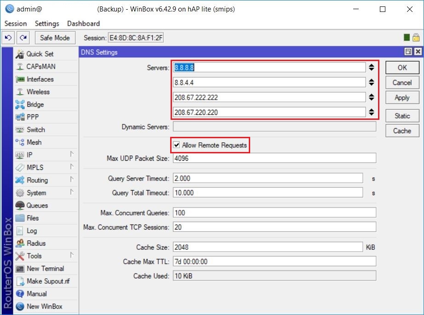Click the Redo arrow icon in toolbar
Viewport: 424px width, 315px height.
pos(23,38)
